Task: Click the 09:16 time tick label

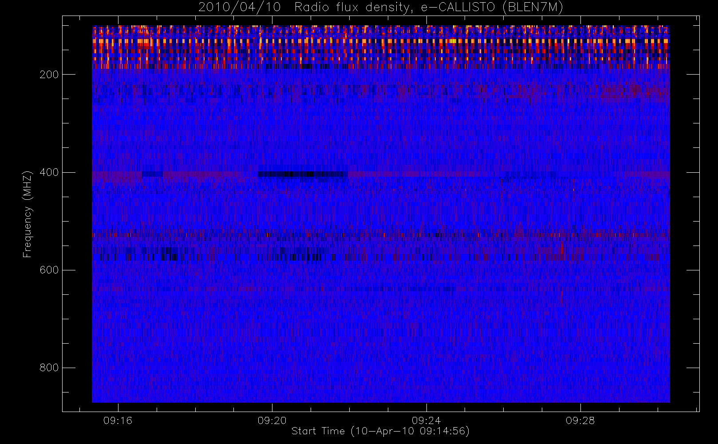Action: [118, 420]
